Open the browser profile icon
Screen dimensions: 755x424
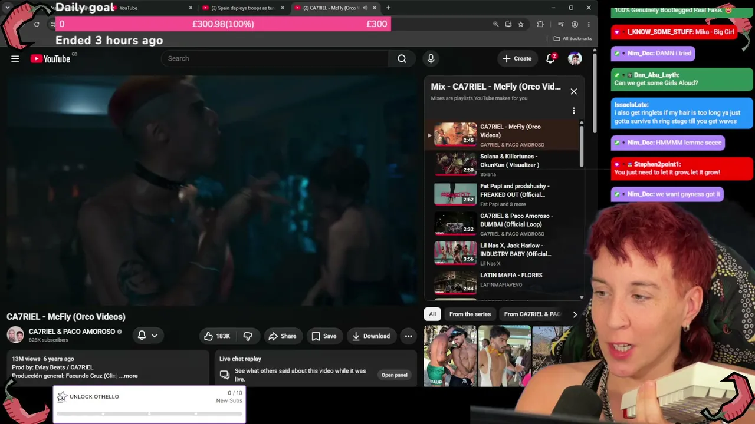tap(575, 24)
